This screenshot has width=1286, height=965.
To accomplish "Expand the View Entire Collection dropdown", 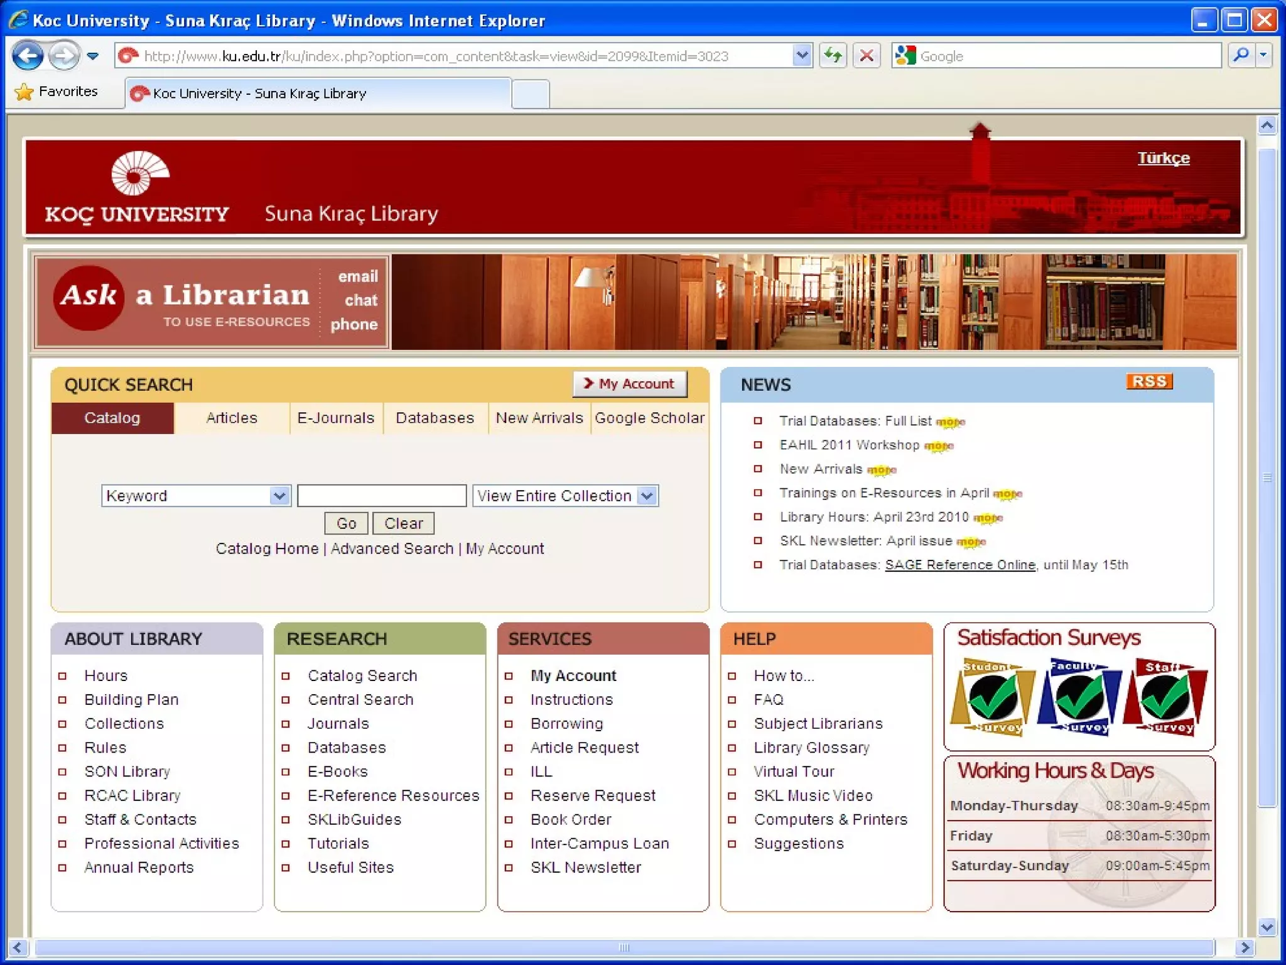I will click(647, 496).
